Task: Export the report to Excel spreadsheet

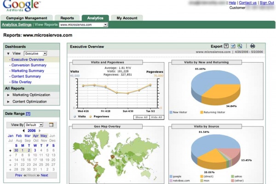Action: [240, 46]
